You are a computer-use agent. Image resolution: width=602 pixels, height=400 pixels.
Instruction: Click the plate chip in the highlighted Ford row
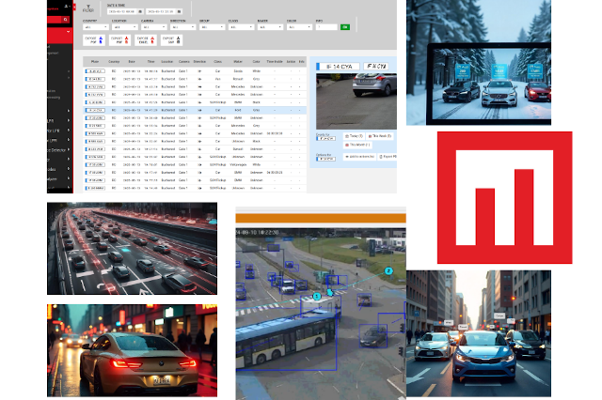click(95, 111)
